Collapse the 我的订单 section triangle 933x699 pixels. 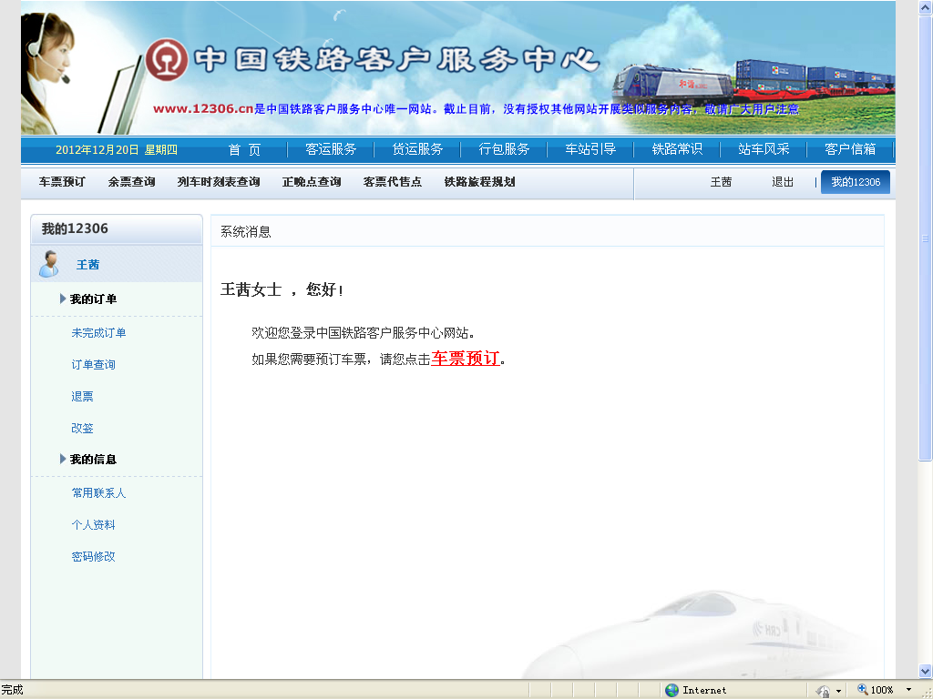pyautogui.click(x=63, y=299)
